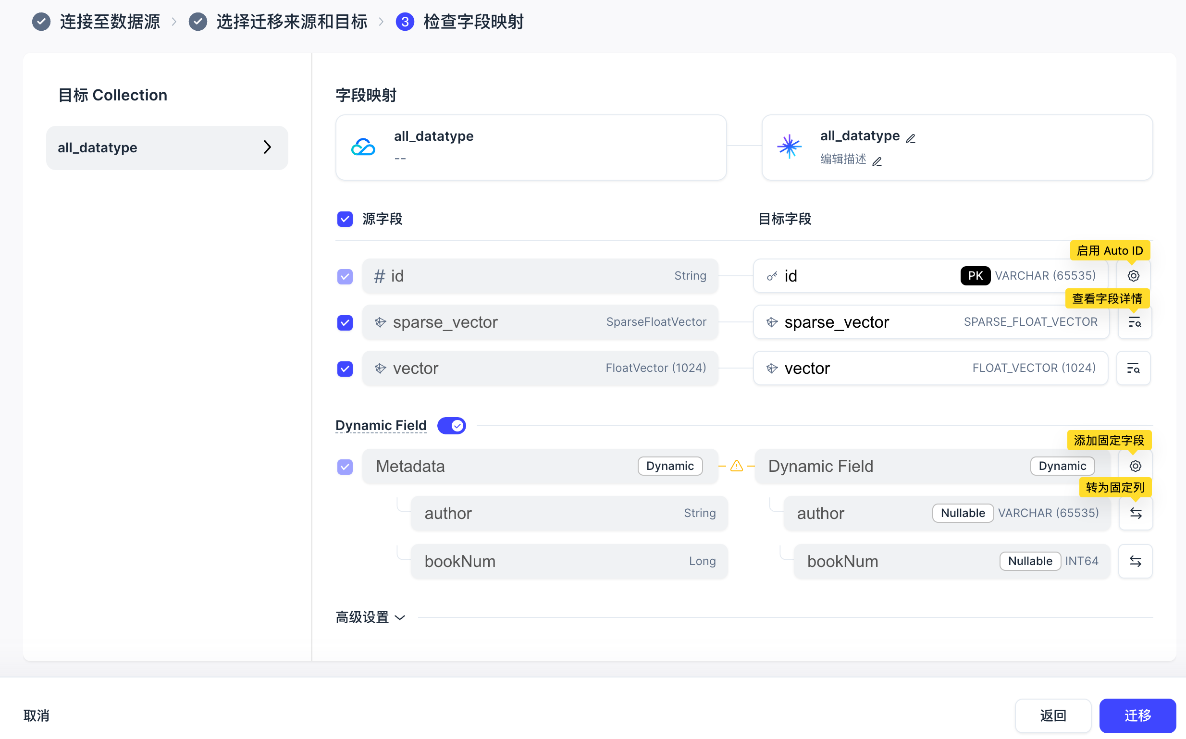Screen dimensions: 1186x739
Task: Click the Dynamic Field label link
Action: point(381,425)
